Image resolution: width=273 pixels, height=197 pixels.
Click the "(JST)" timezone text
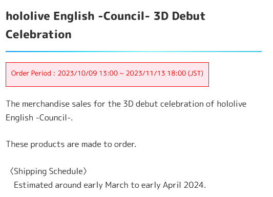pyautogui.click(x=195, y=73)
